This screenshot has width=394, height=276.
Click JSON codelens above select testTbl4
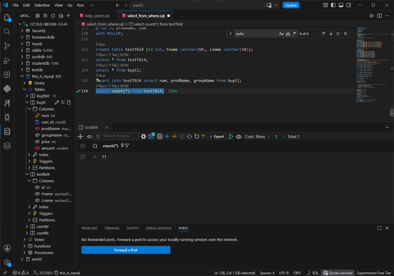tap(124, 55)
